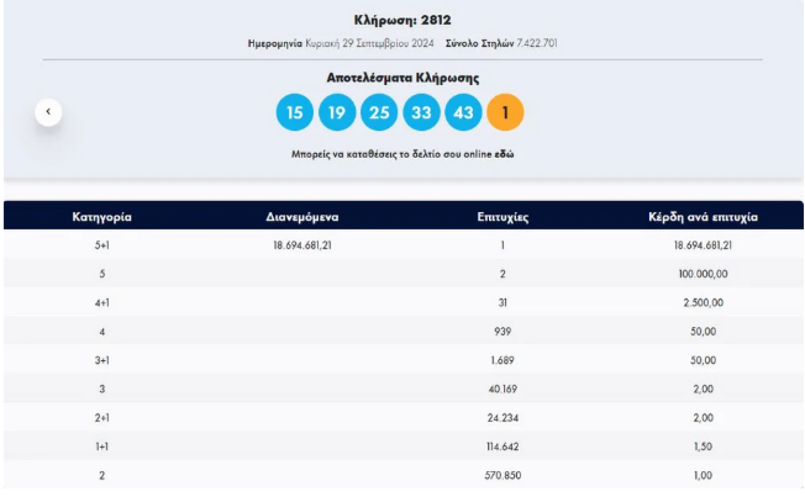Screen dimensions: 805x502
Task: Click the 18.694.681,21 distributed amount
Action: coord(302,245)
